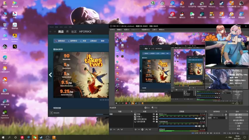Open the scene transition properties gear

226,114
